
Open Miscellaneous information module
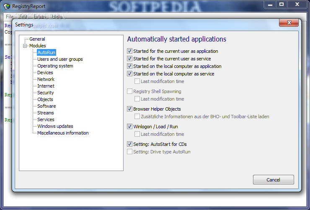coord(63,133)
